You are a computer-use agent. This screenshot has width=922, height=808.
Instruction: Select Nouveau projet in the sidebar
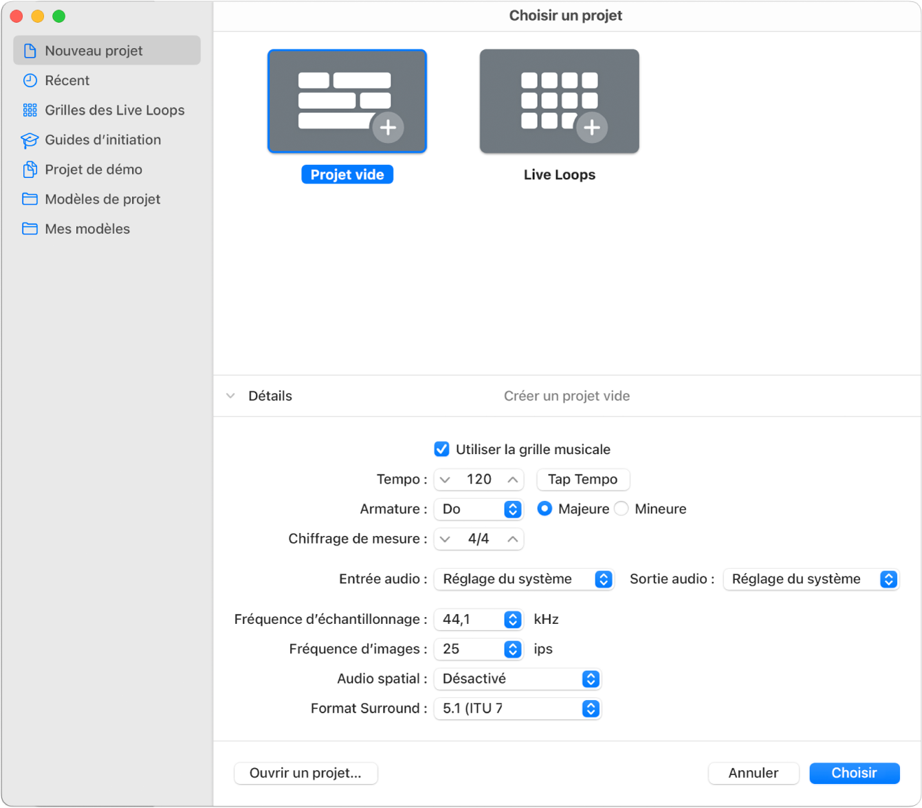pyautogui.click(x=107, y=51)
